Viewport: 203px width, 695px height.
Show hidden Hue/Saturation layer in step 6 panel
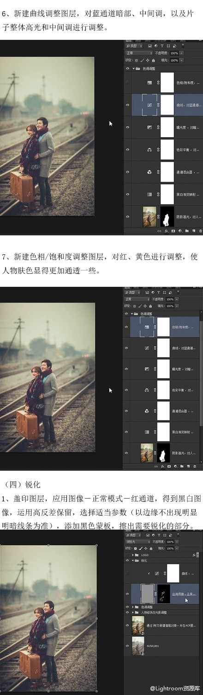(127, 82)
